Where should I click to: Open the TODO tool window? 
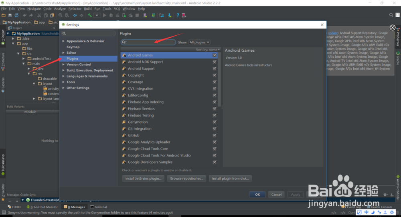click(14, 207)
